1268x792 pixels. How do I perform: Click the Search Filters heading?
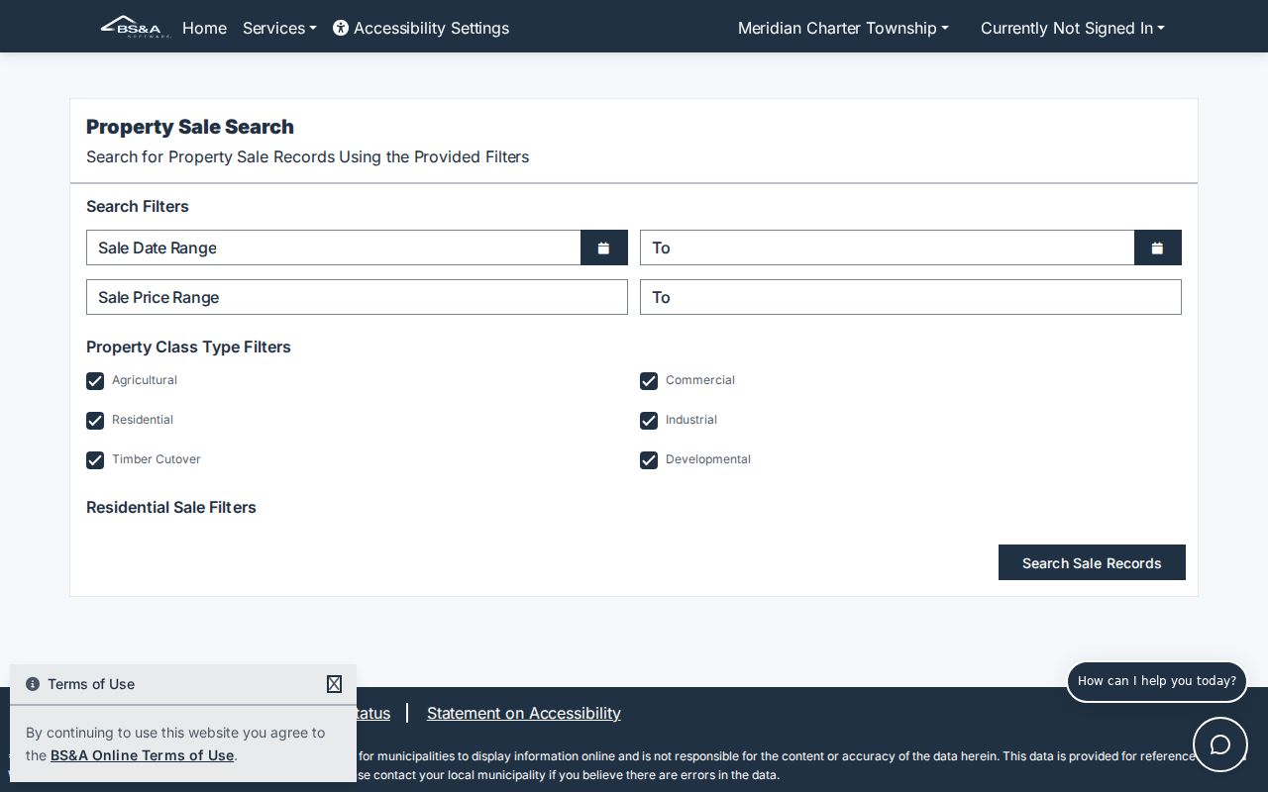138,206
